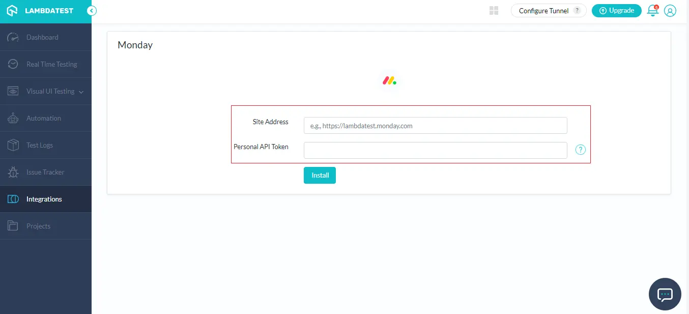Click the Upgrade button
The width and height of the screenshot is (689, 314).
point(616,10)
